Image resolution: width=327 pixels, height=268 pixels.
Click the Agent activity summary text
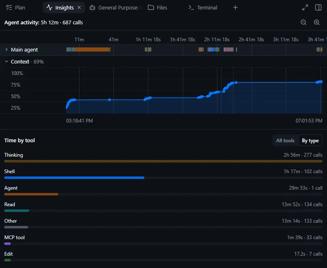pos(44,23)
